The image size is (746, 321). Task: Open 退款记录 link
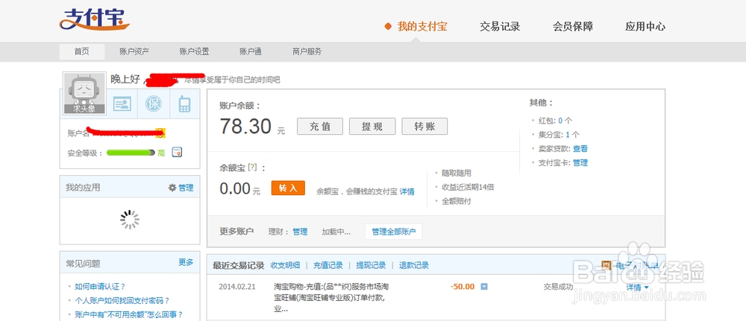click(x=413, y=265)
